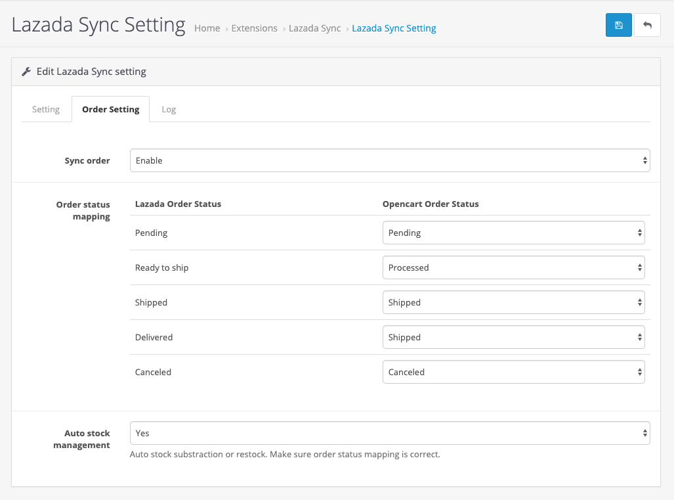
Task: Click the Sync order field label
Action: tap(87, 160)
